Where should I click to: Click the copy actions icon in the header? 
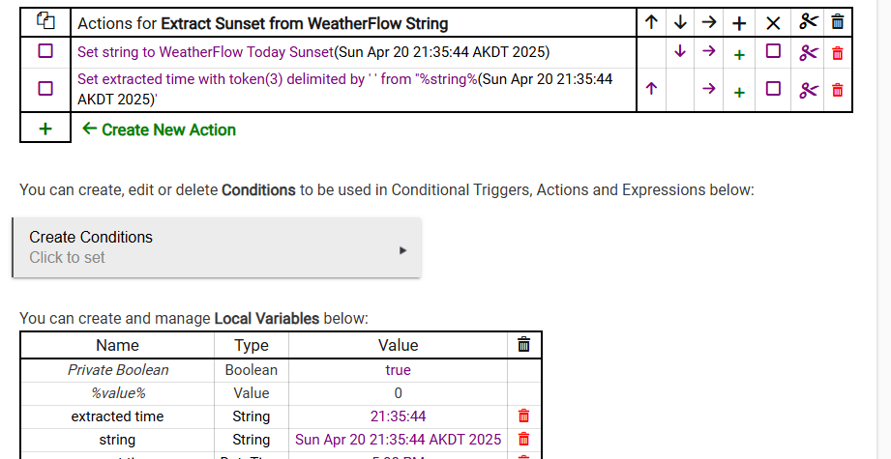click(45, 21)
